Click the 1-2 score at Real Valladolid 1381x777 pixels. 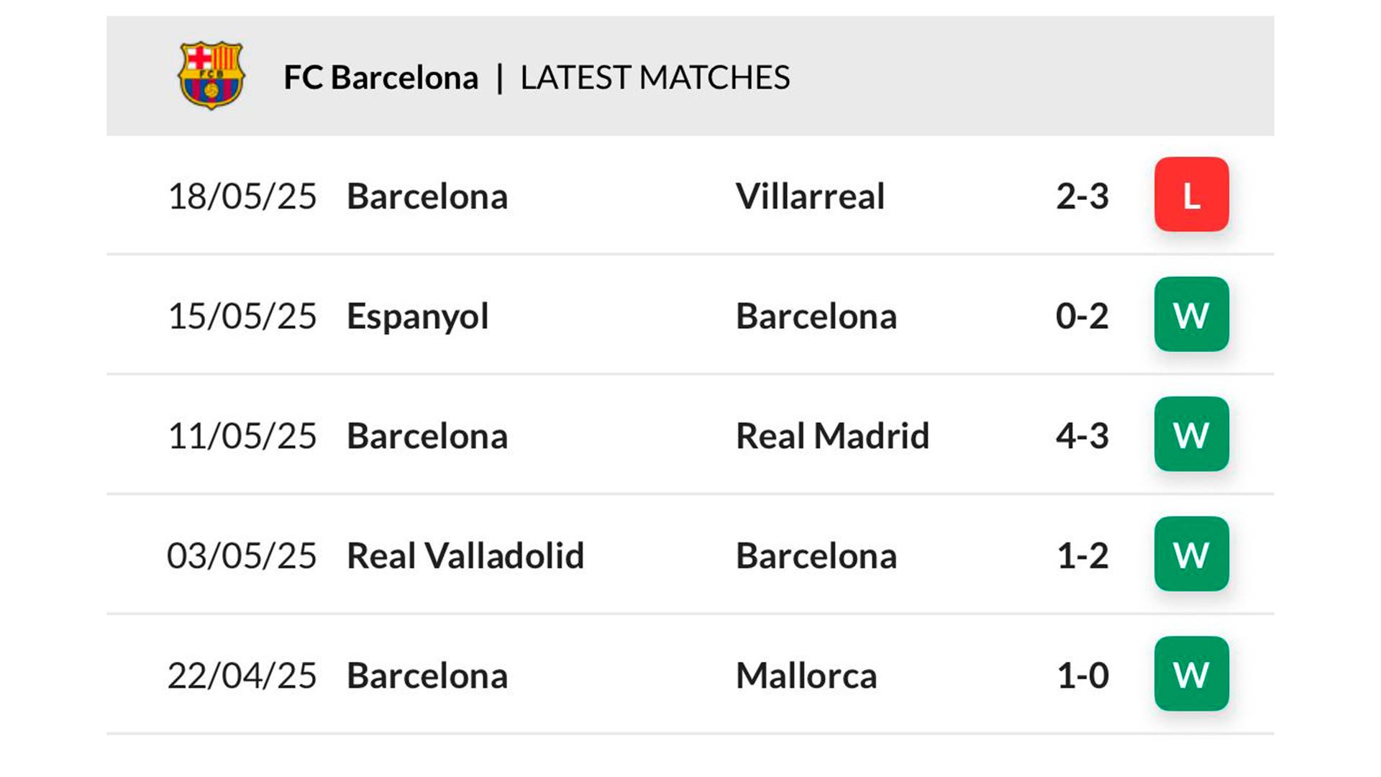point(1083,556)
